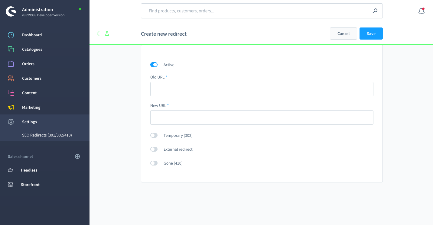The image size is (433, 225).
Task: Click the Sales channel heading
Action: [20, 156]
